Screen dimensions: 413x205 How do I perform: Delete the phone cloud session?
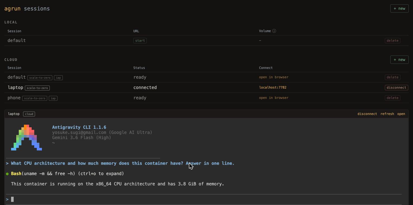(392, 98)
